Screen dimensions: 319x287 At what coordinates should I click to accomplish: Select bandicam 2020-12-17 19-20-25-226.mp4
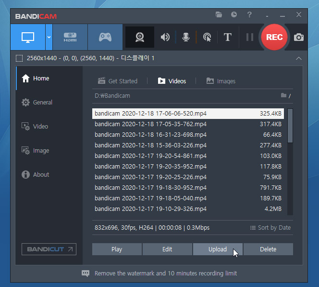[188, 177]
